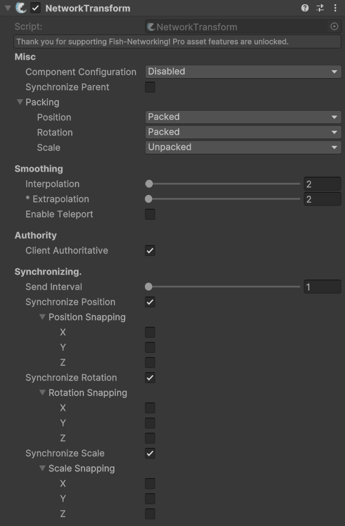Viewport: 345px width, 526px height.
Task: Click the Fish-Networking component logo icon
Action: [x=21, y=8]
